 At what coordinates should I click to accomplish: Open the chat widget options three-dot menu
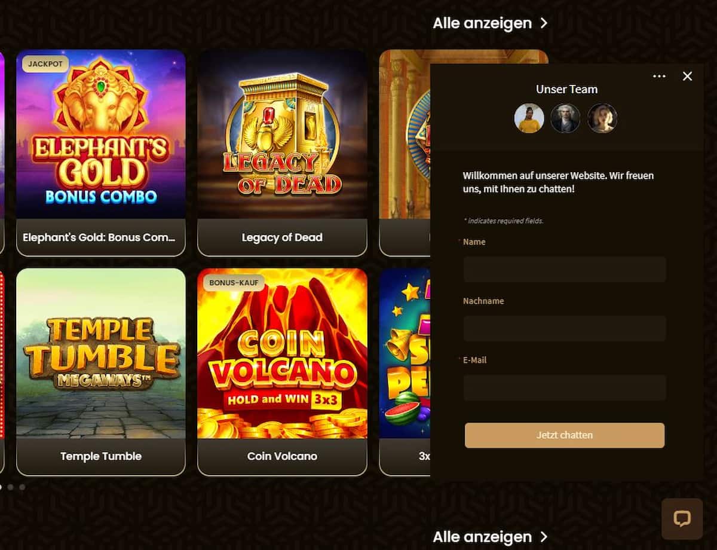(659, 77)
